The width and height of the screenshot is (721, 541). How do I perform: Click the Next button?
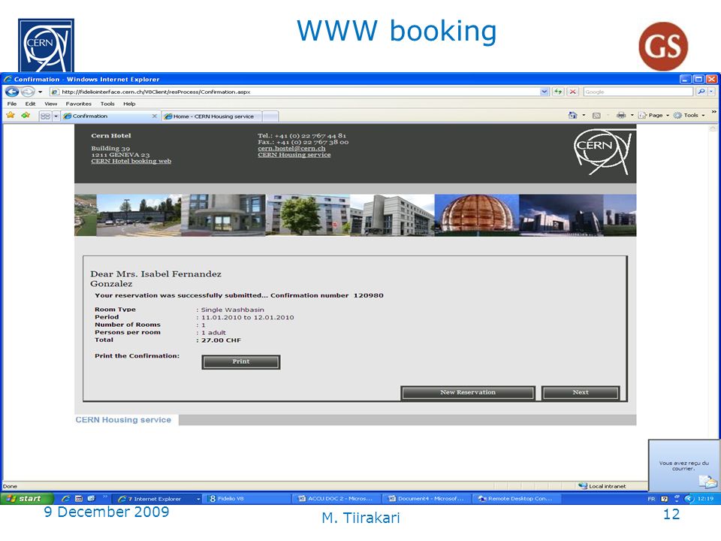point(581,392)
